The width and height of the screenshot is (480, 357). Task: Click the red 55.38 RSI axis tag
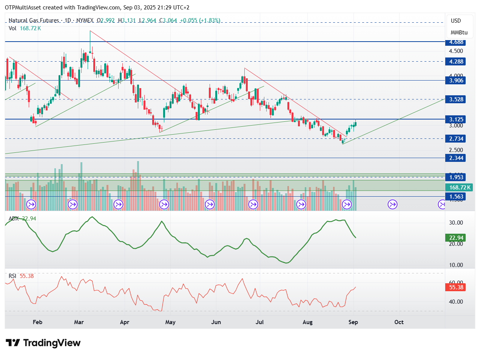[455, 287]
